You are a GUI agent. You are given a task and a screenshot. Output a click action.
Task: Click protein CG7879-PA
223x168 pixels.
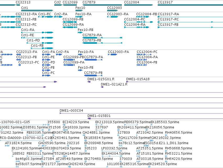[94, 57]
